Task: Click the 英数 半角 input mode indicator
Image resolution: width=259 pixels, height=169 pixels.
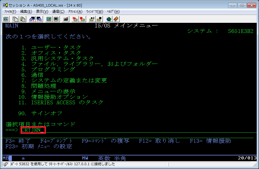Action: point(112,158)
